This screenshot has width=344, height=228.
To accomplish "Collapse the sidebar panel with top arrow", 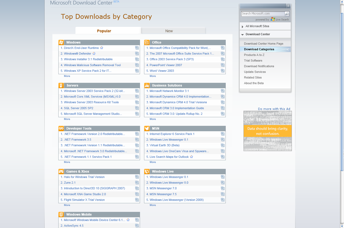I will (288, 6).
